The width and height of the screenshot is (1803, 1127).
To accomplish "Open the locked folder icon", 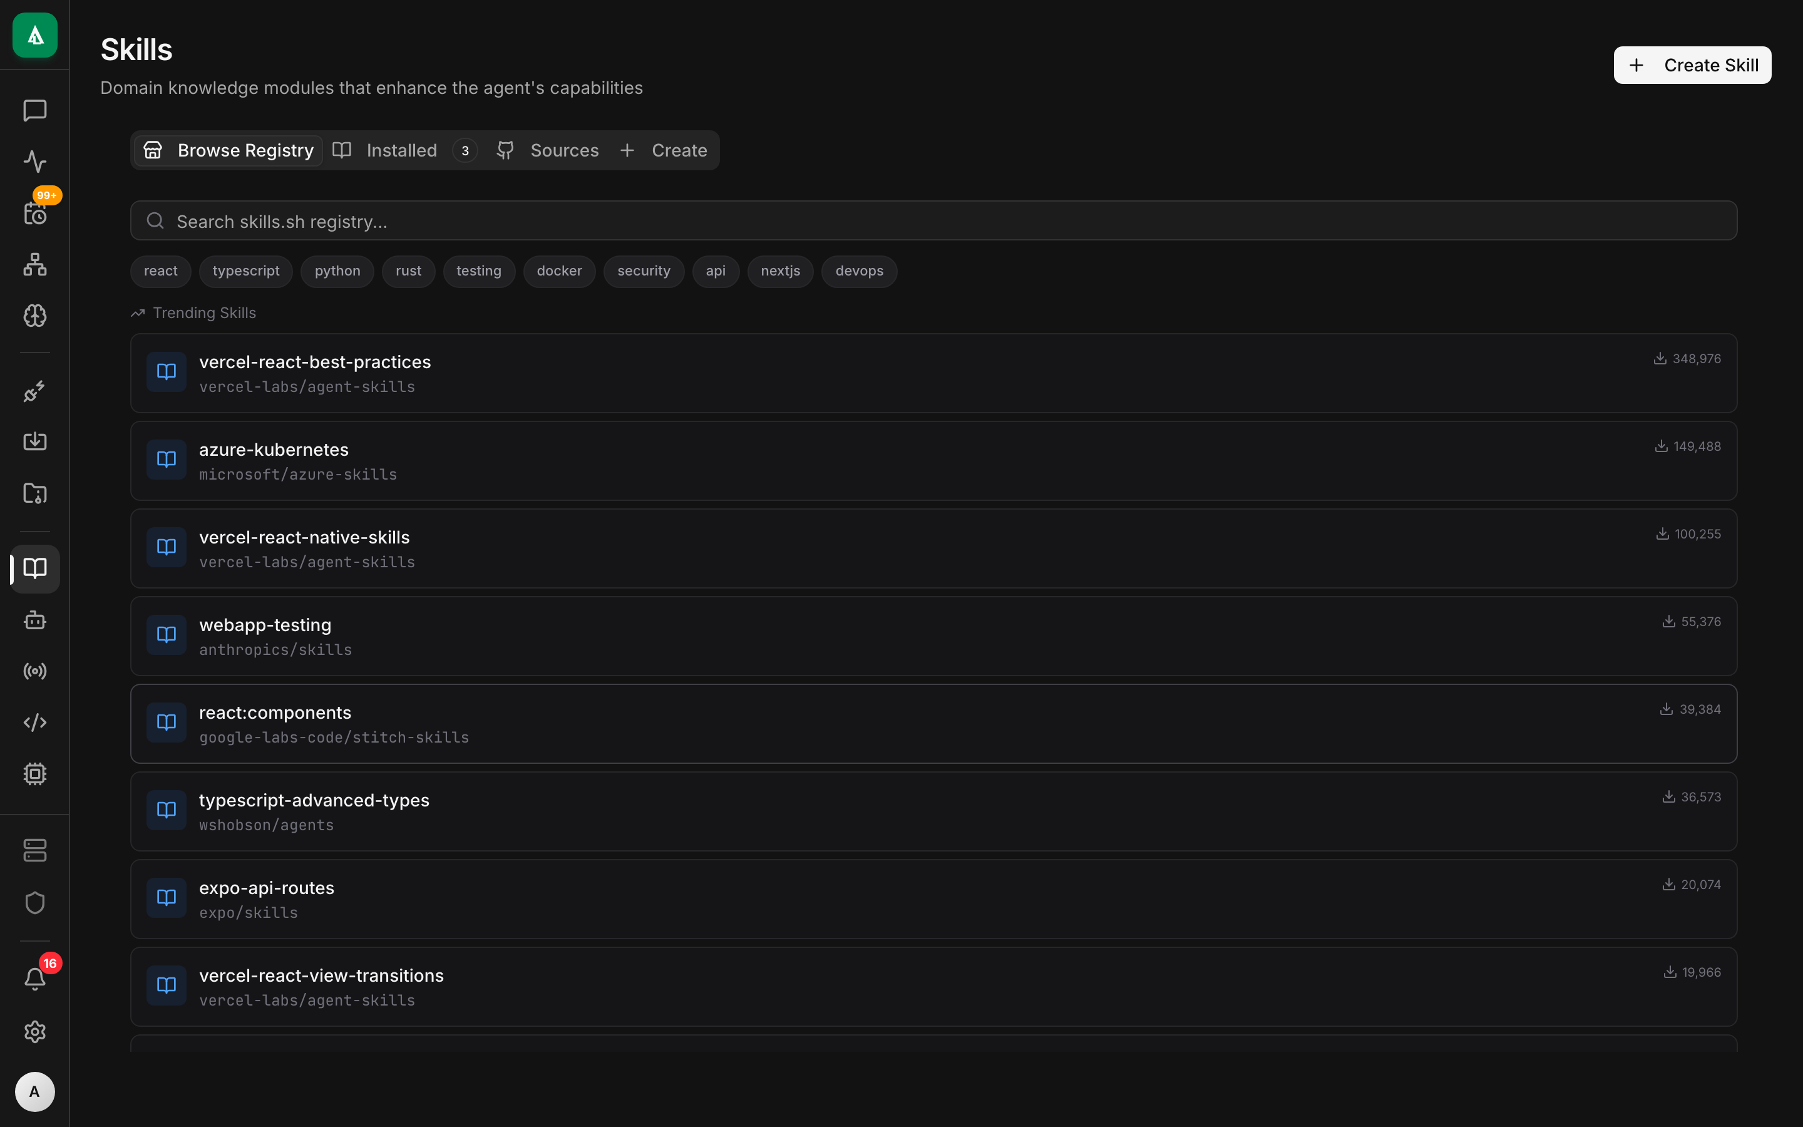I will tap(34, 493).
